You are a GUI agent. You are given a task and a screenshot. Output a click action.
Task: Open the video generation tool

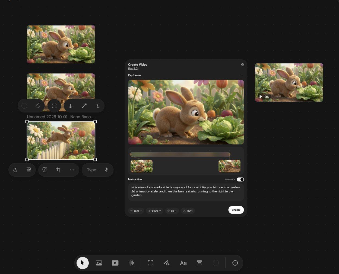tap(115, 263)
